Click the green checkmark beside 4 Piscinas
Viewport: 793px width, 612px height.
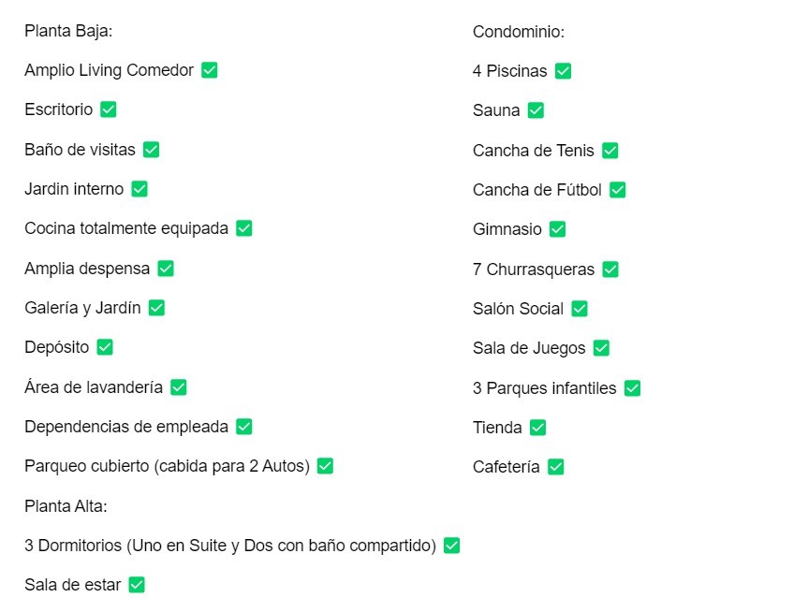[x=563, y=71]
